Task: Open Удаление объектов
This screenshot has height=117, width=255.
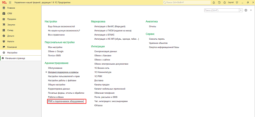Action: click(x=158, y=43)
